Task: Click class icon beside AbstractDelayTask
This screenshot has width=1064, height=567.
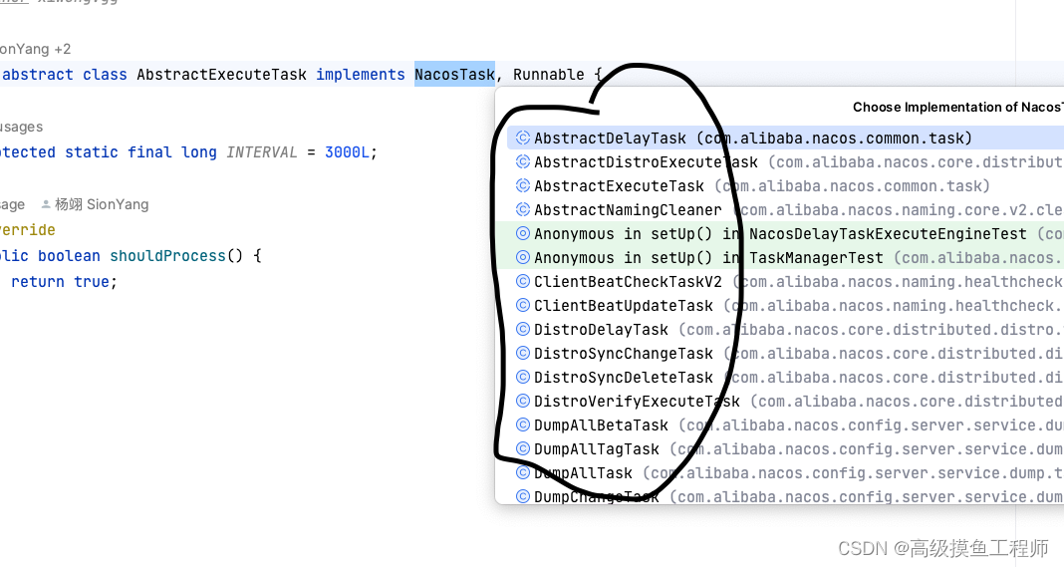Action: tap(522, 138)
